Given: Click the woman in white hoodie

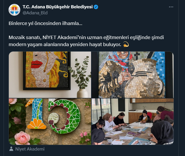Looking at the screenshot, I should tap(109, 122).
